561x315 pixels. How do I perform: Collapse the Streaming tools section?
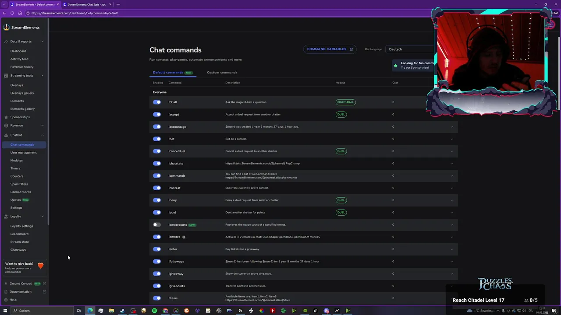pyautogui.click(x=43, y=76)
